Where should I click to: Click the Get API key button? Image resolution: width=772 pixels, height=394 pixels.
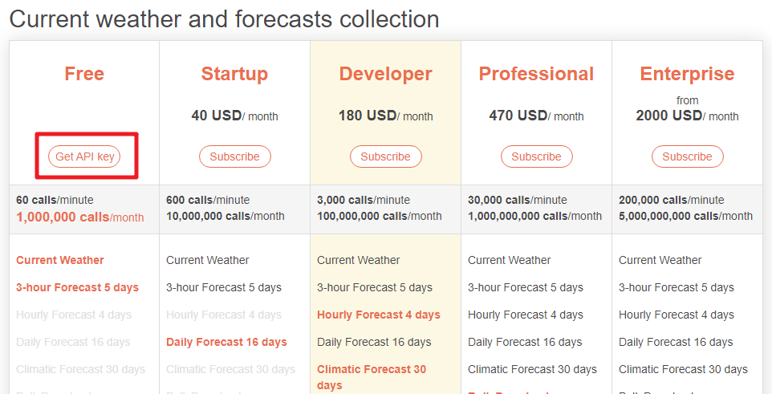pyautogui.click(x=84, y=156)
